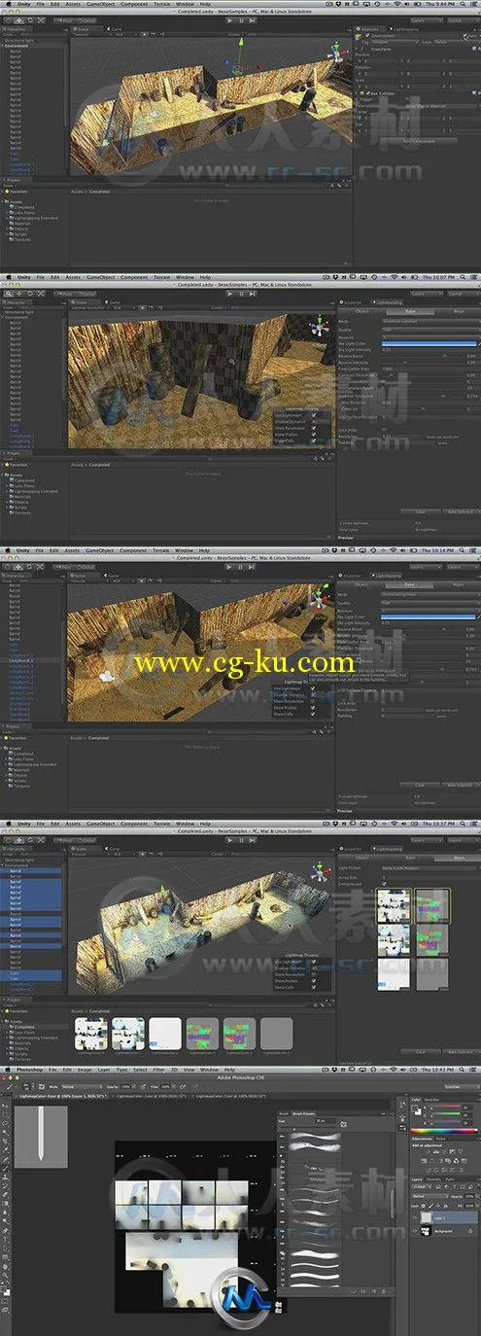Screen dimensions: 481x1336
Task: Click Step button in Unity window at 9:44 PM
Action: [x=251, y=19]
